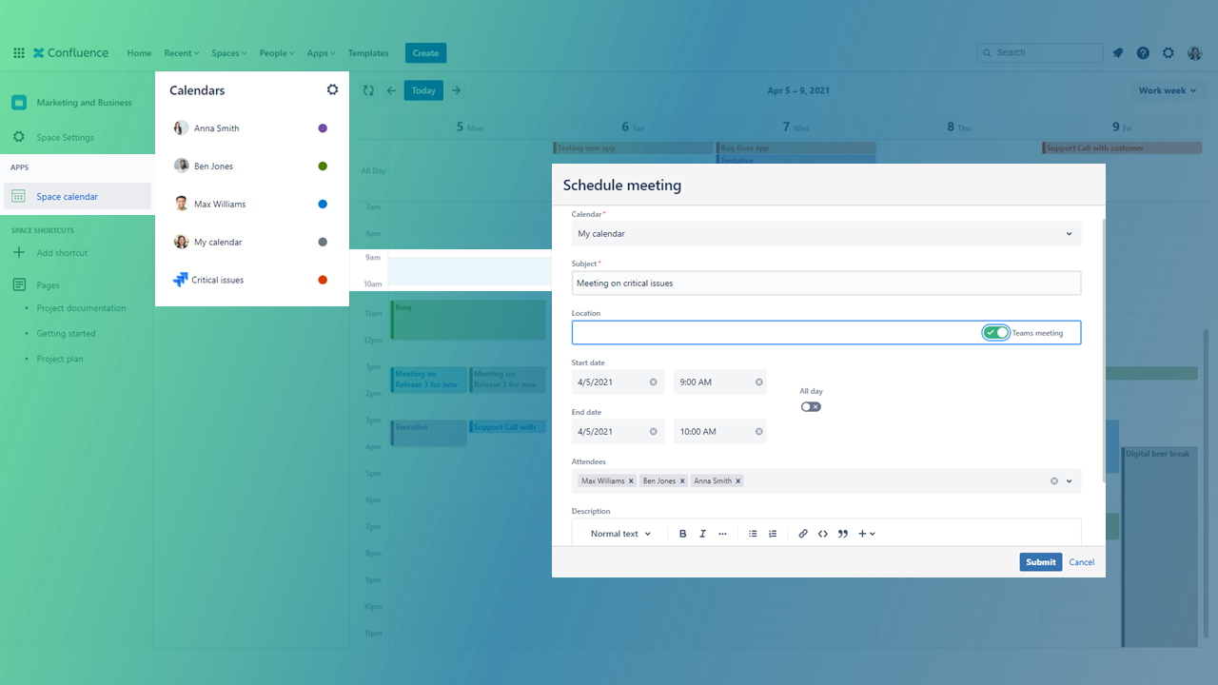
Task: Enable the All day toggle
Action: 811,406
